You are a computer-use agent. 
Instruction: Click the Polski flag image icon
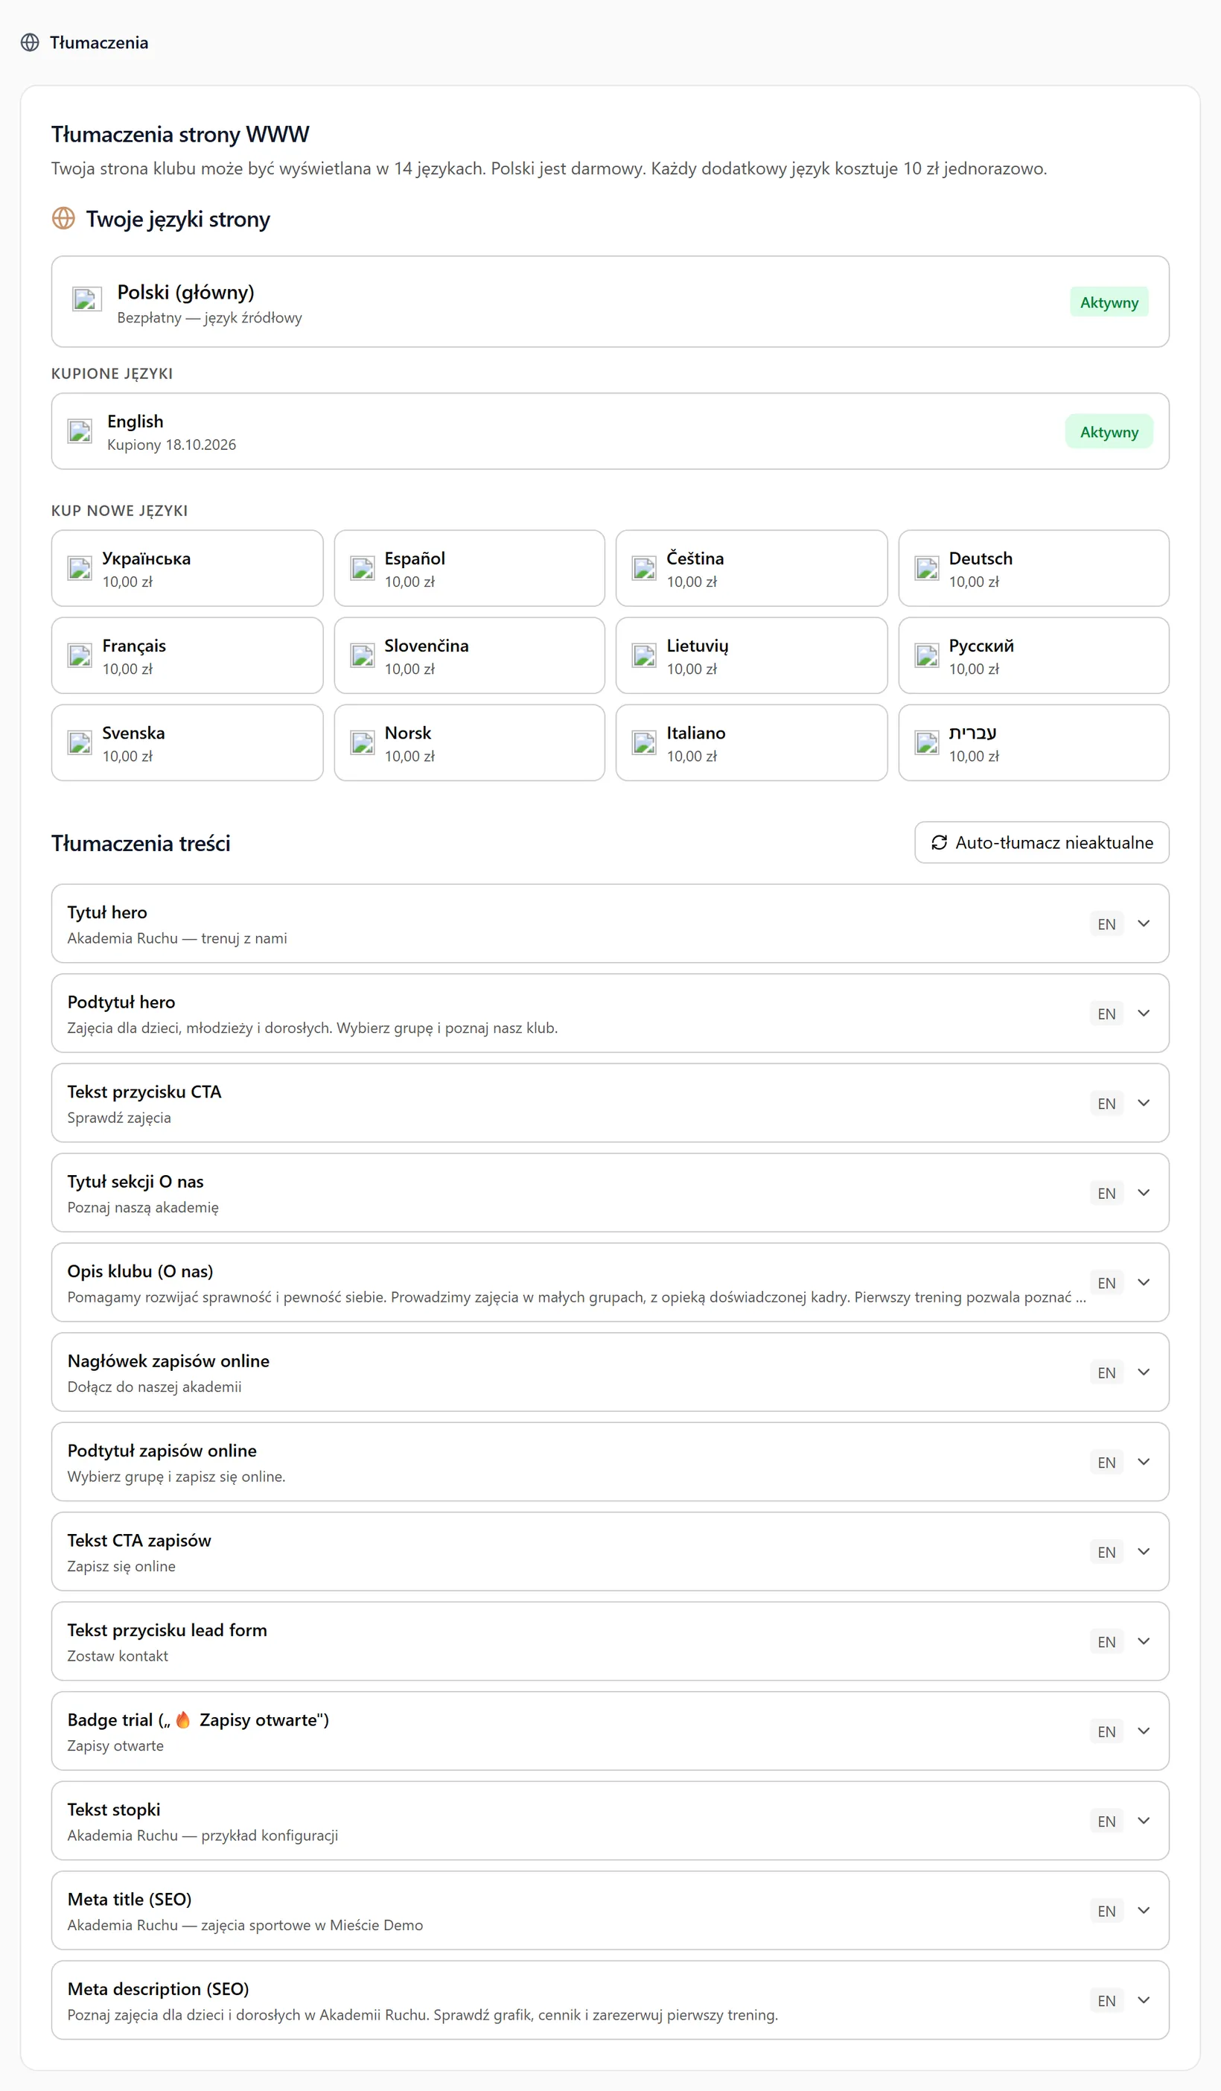[87, 299]
